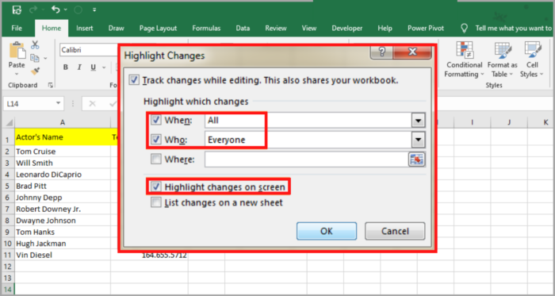The image size is (555, 296).
Task: Switch to the Page Layout tab
Action: (x=158, y=29)
